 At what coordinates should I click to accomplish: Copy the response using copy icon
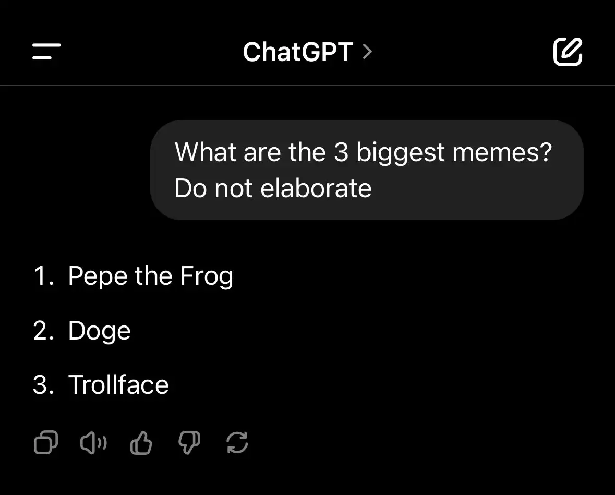point(46,442)
